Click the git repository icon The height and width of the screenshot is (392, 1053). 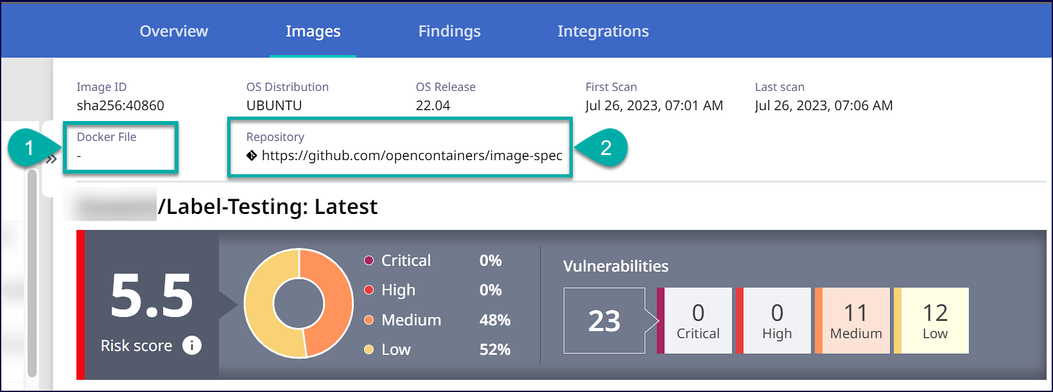click(x=252, y=156)
